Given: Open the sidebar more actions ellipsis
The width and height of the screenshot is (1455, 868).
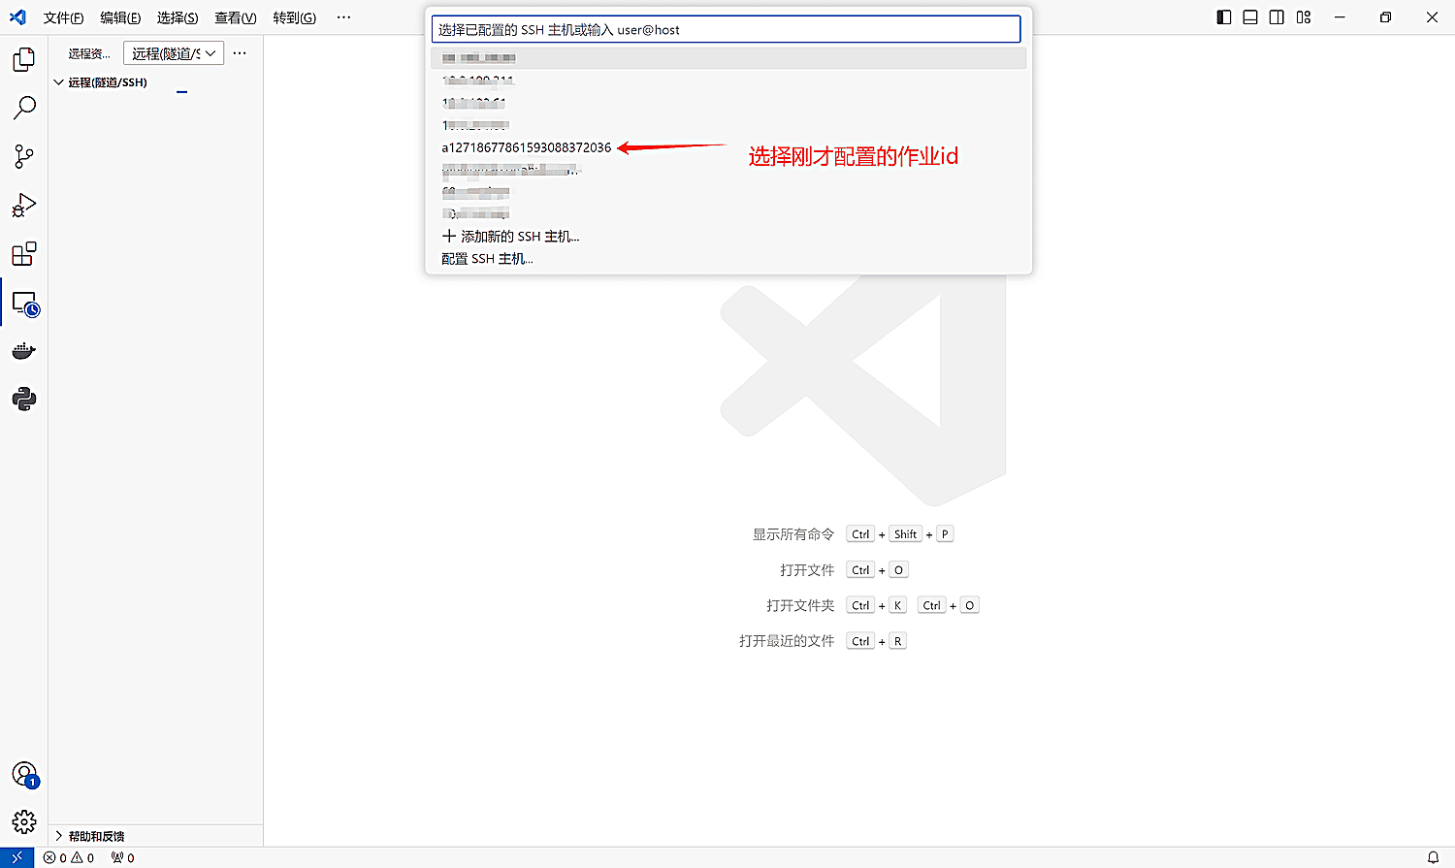Looking at the screenshot, I should click(x=240, y=53).
